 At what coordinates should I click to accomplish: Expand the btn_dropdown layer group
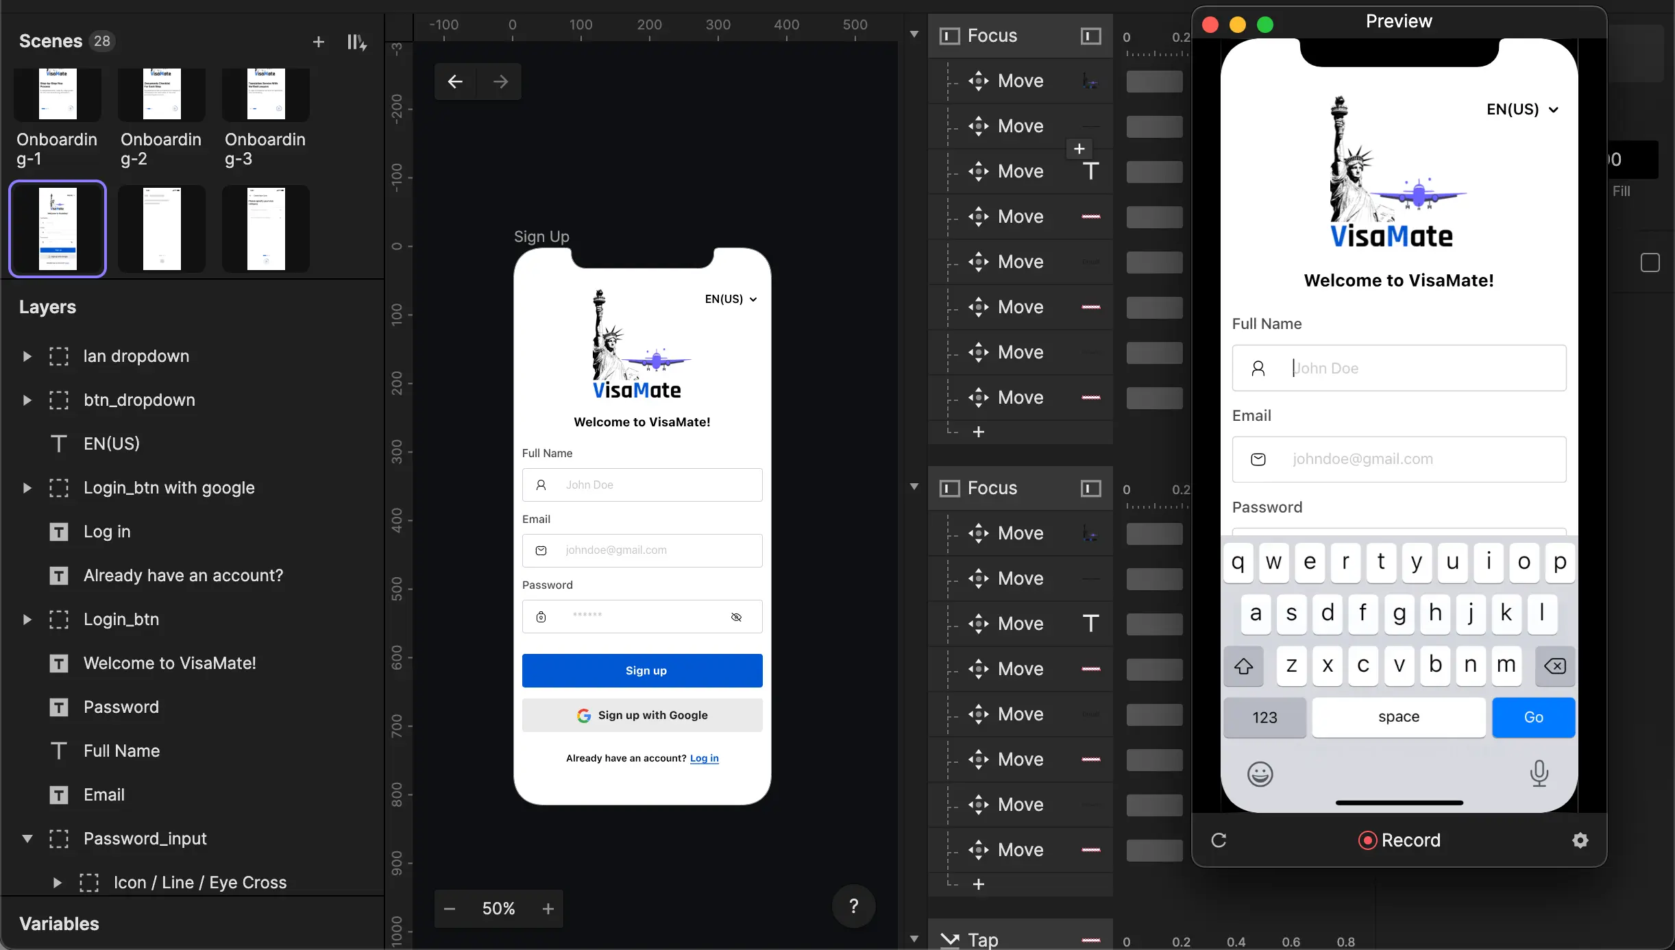tap(27, 400)
